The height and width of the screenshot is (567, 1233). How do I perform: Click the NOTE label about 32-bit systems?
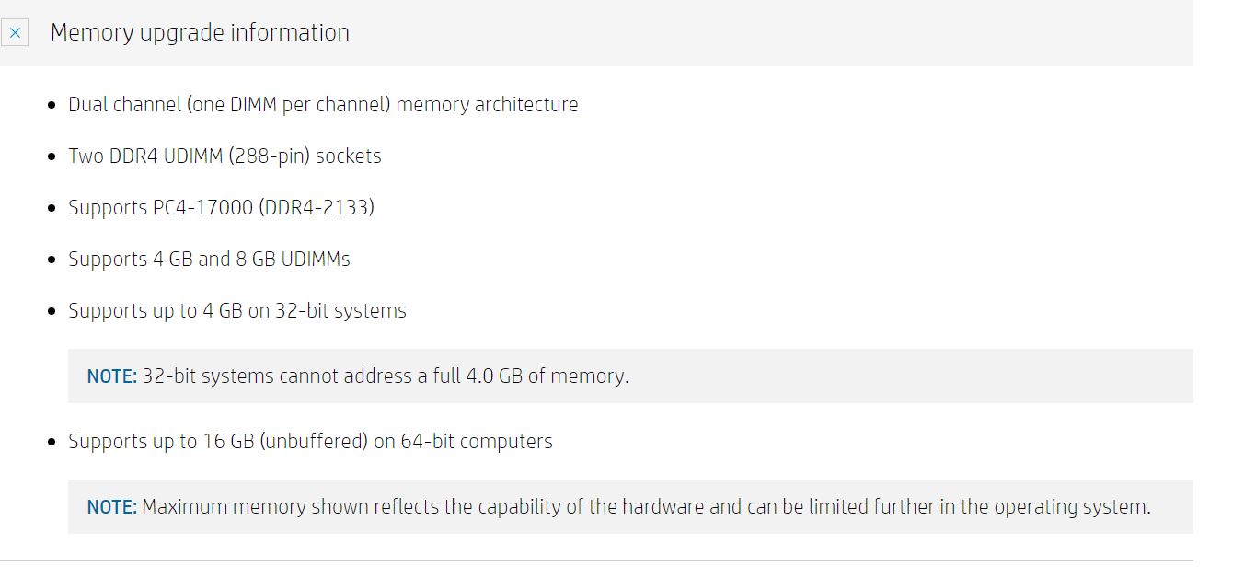pos(112,376)
